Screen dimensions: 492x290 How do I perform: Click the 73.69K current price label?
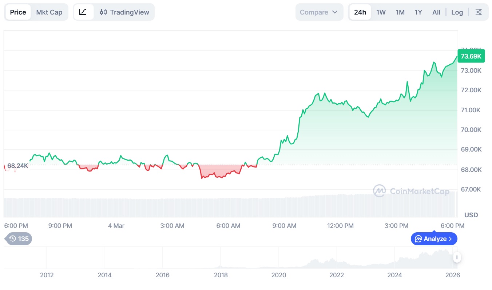coord(471,56)
